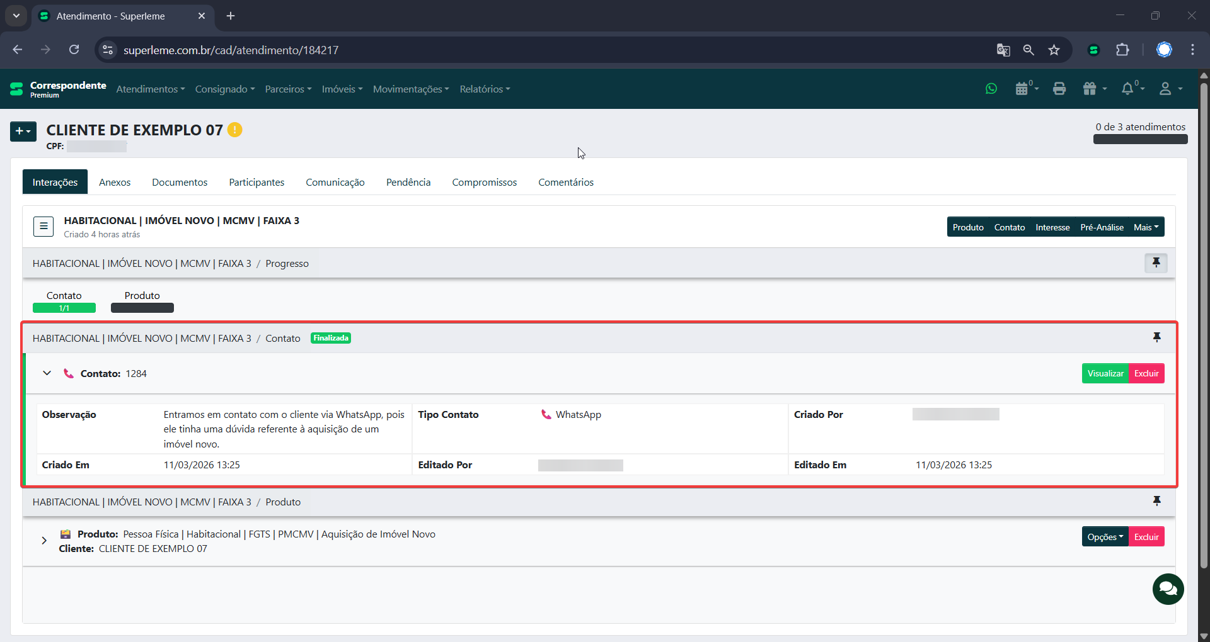Viewport: 1210px width, 642px height.
Task: Click the browser address bar URL
Action: tap(231, 50)
